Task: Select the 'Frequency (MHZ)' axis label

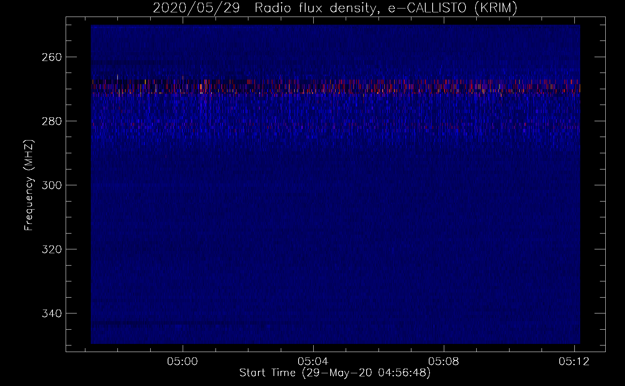Action: click(x=29, y=185)
